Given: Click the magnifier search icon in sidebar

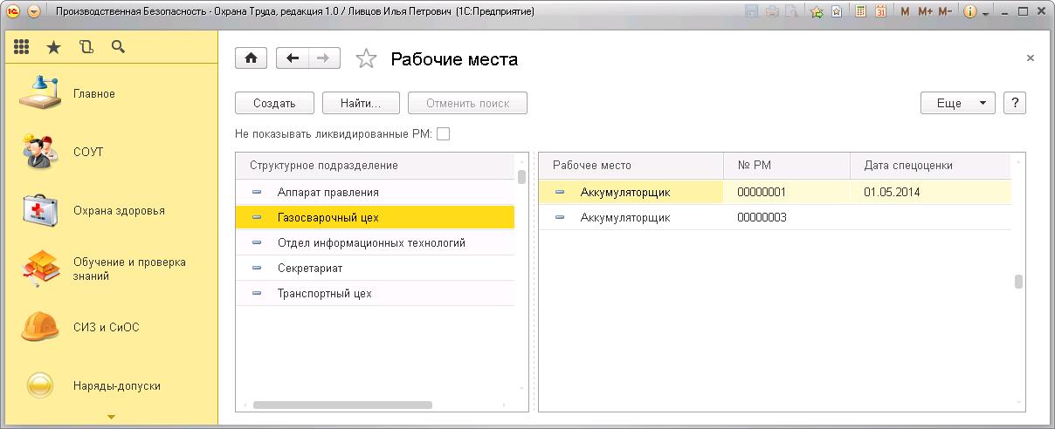Looking at the screenshot, I should tap(118, 47).
